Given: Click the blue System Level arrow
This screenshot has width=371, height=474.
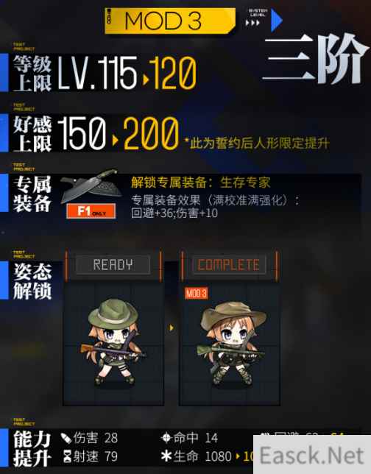Looking at the screenshot, I should (x=276, y=21).
